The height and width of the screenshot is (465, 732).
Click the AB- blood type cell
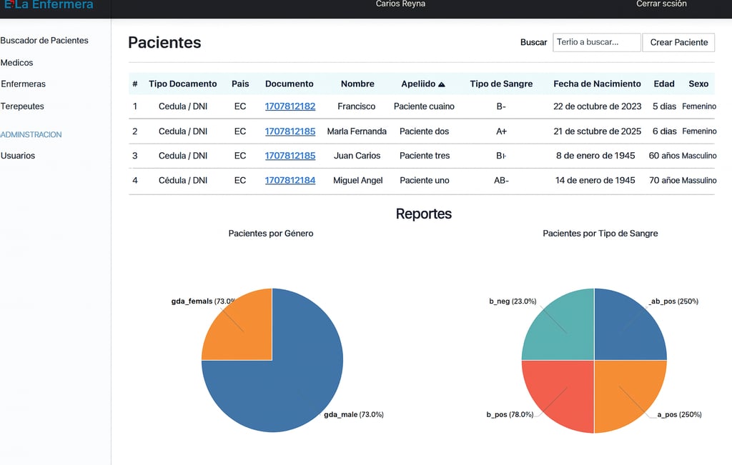[501, 181]
